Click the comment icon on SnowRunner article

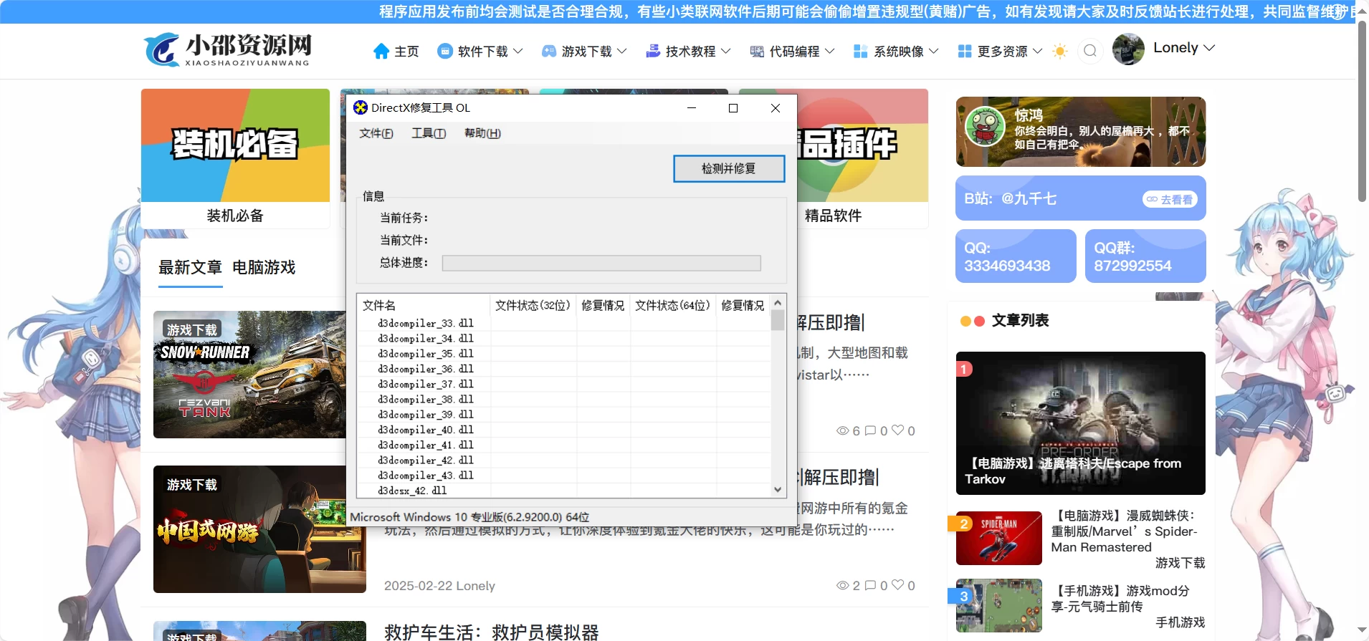click(x=871, y=430)
